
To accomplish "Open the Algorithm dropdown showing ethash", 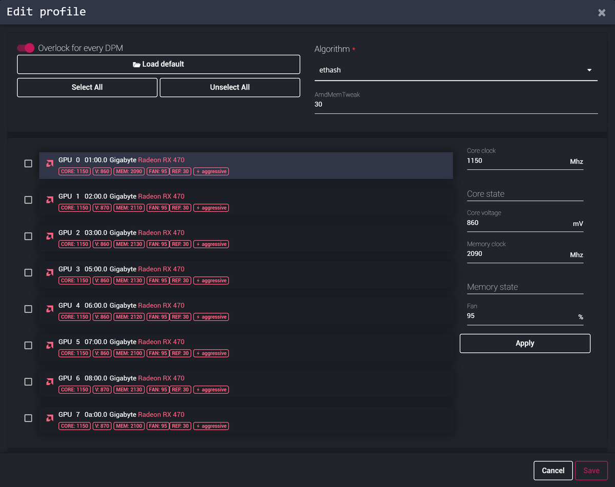I will coord(456,70).
